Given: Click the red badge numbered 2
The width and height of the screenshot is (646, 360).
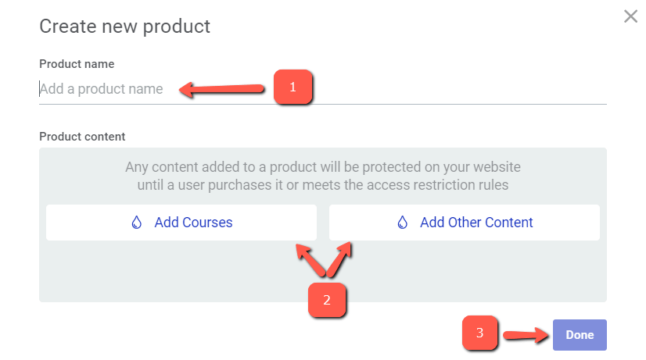Looking at the screenshot, I should tap(327, 300).
